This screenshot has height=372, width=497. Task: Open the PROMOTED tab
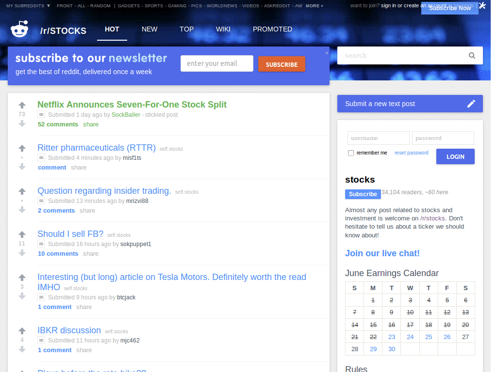click(272, 29)
